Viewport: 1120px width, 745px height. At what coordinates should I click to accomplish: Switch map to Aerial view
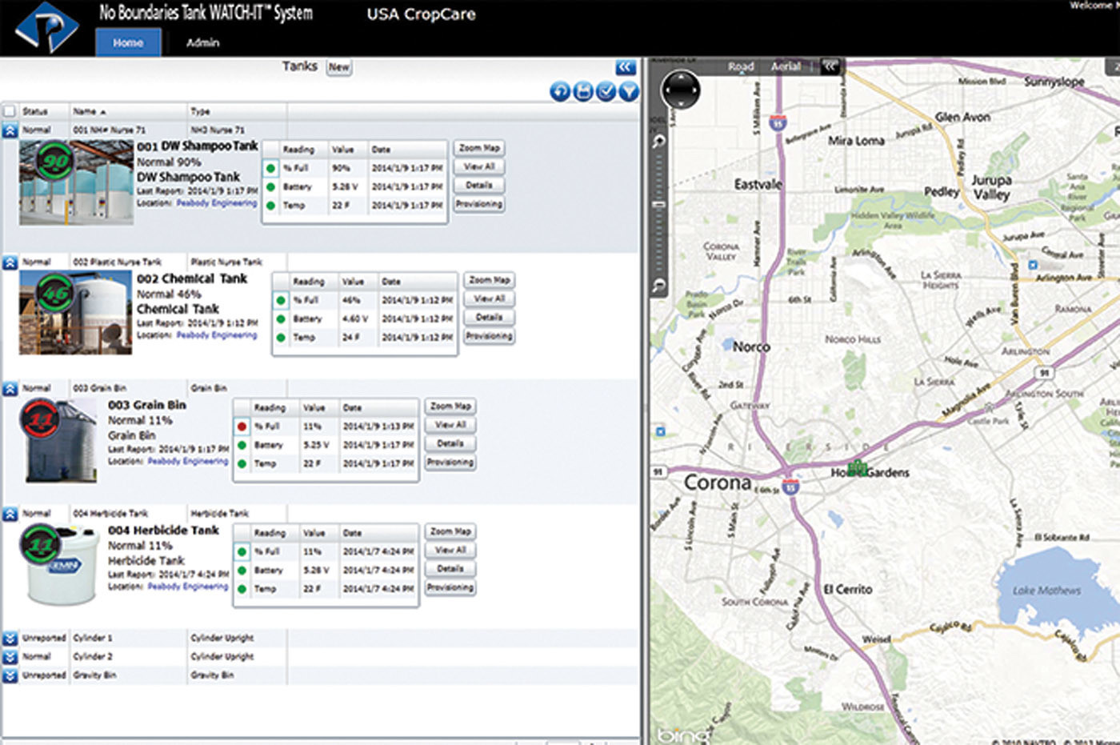(x=786, y=66)
